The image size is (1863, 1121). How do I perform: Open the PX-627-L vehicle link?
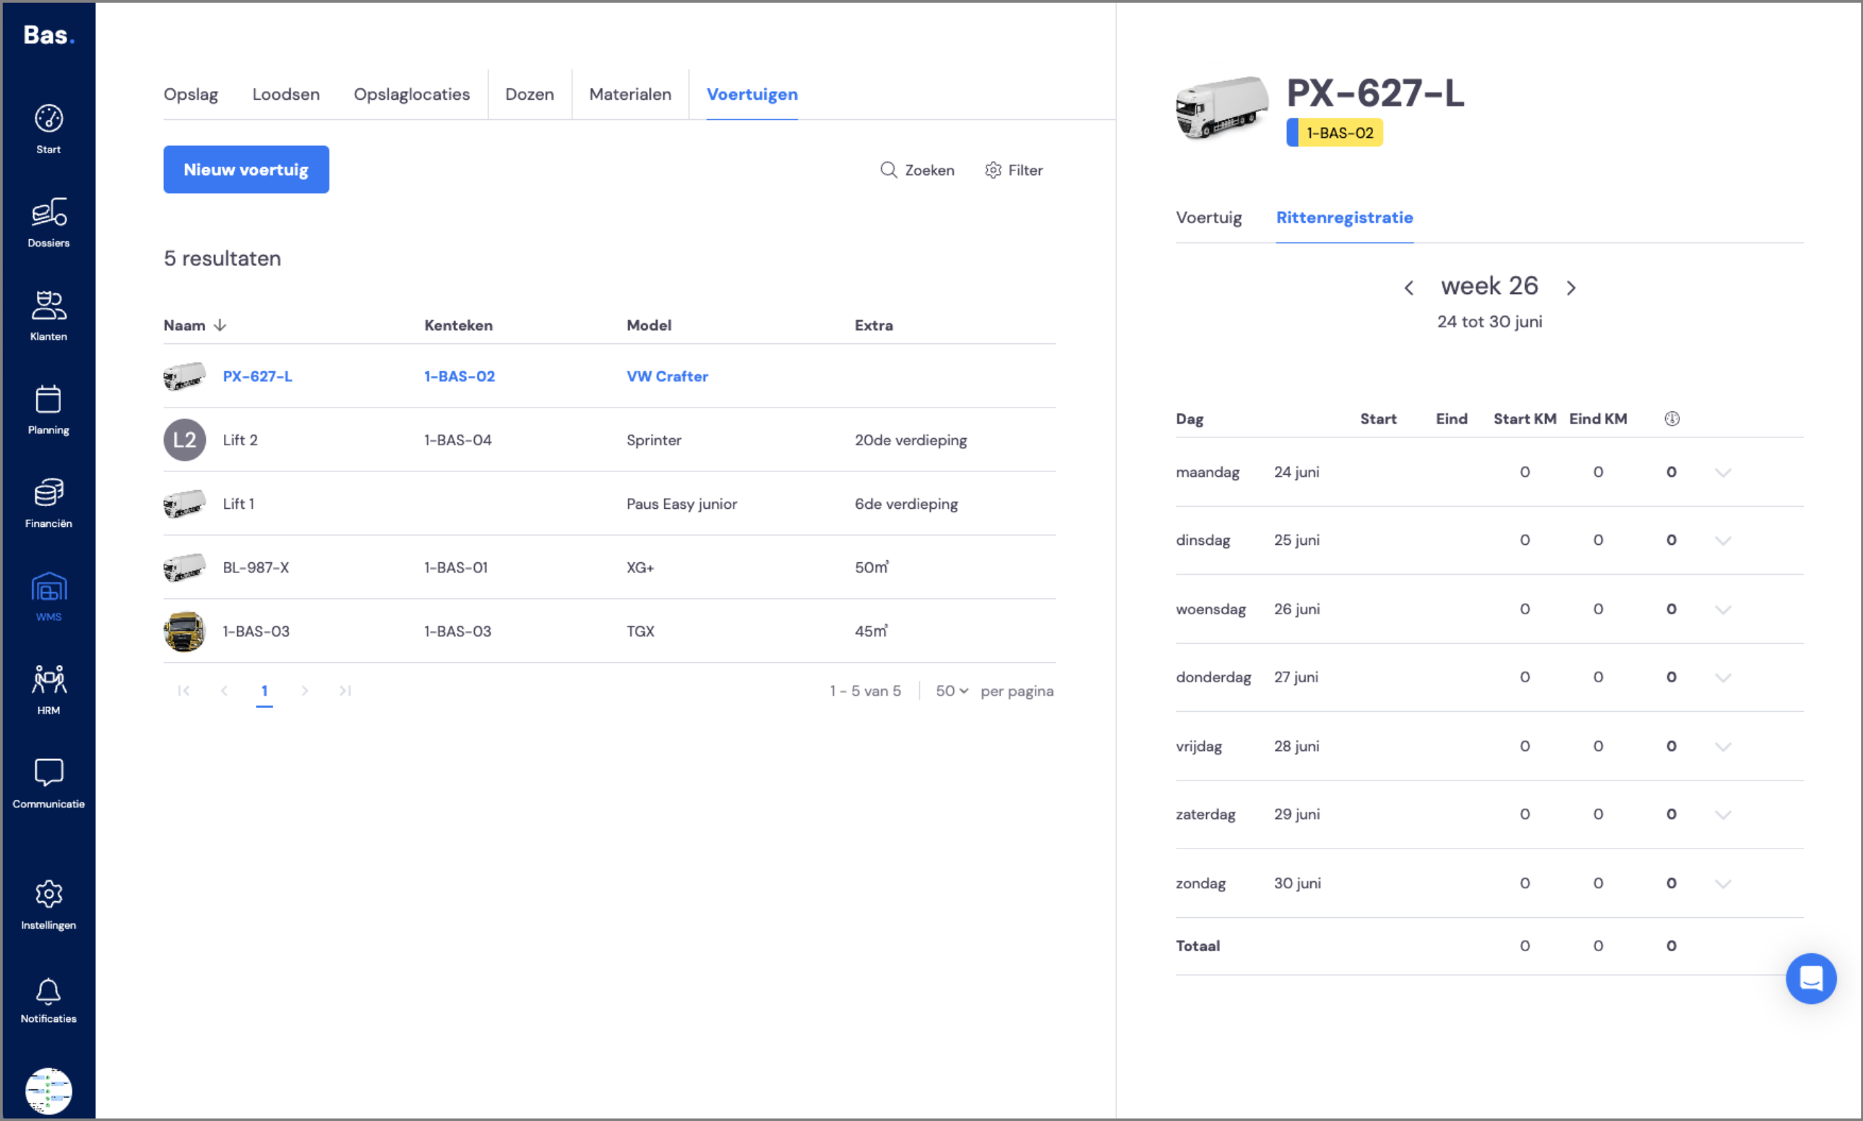tap(257, 376)
